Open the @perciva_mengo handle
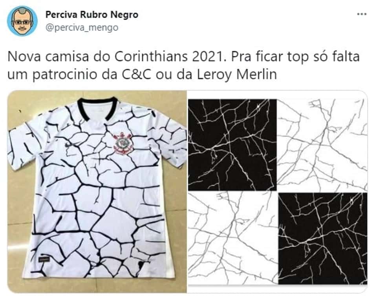 [82, 28]
